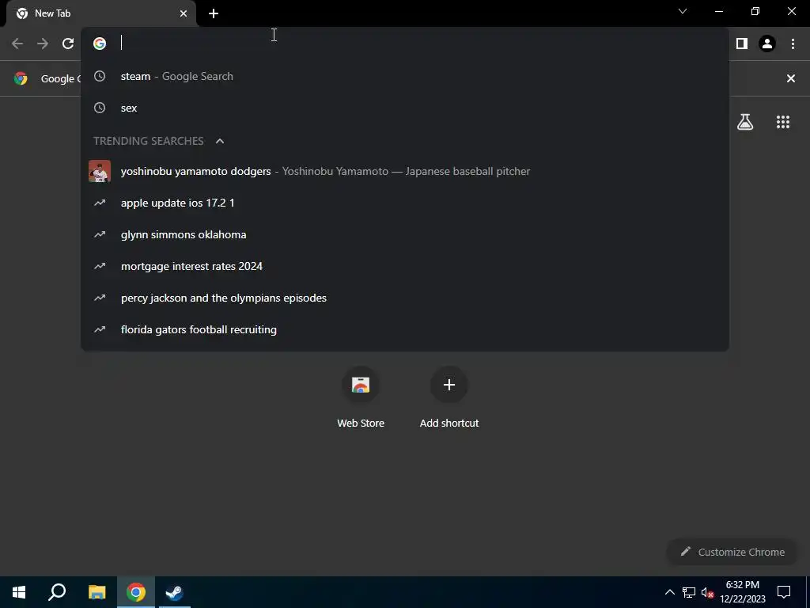Close the New Tab tab
This screenshot has width=810, height=608.
(x=184, y=13)
